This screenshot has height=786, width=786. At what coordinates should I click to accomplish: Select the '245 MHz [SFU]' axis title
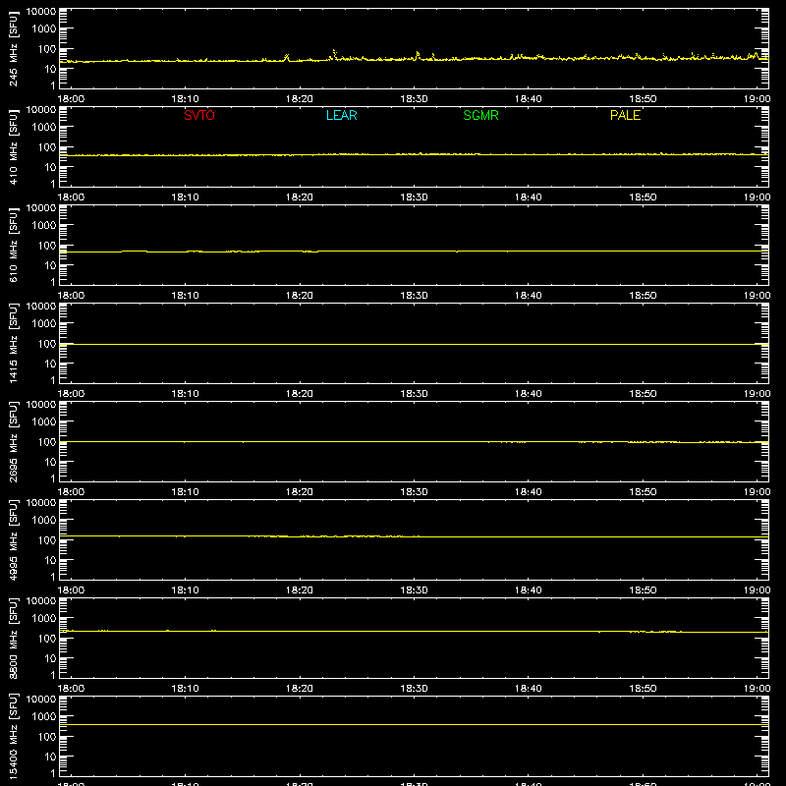coord(13,48)
